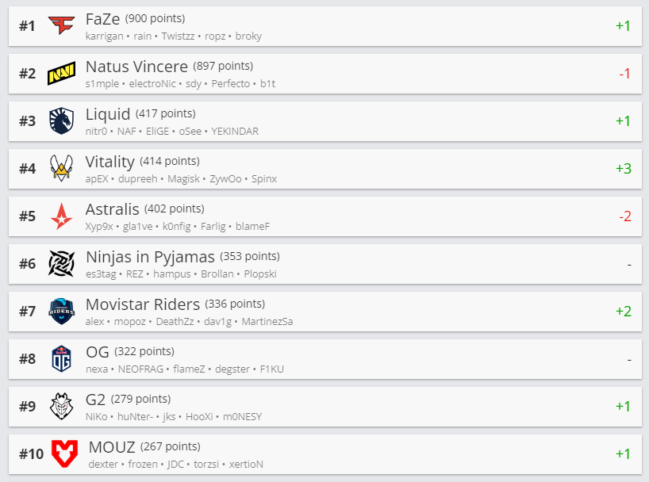This screenshot has width=649, height=482.
Task: Open karrigan's player link
Action: click(104, 36)
